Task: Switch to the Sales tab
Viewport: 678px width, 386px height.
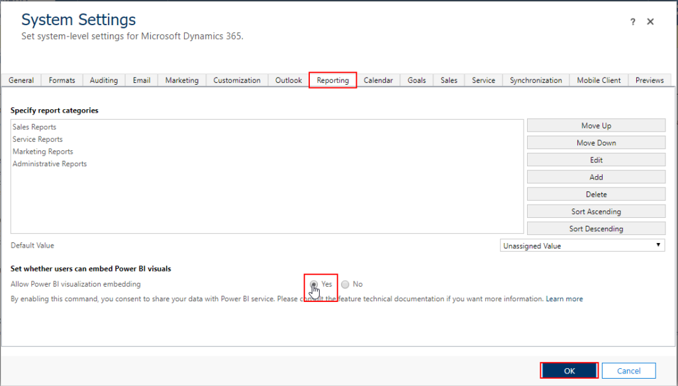Action: 449,80
